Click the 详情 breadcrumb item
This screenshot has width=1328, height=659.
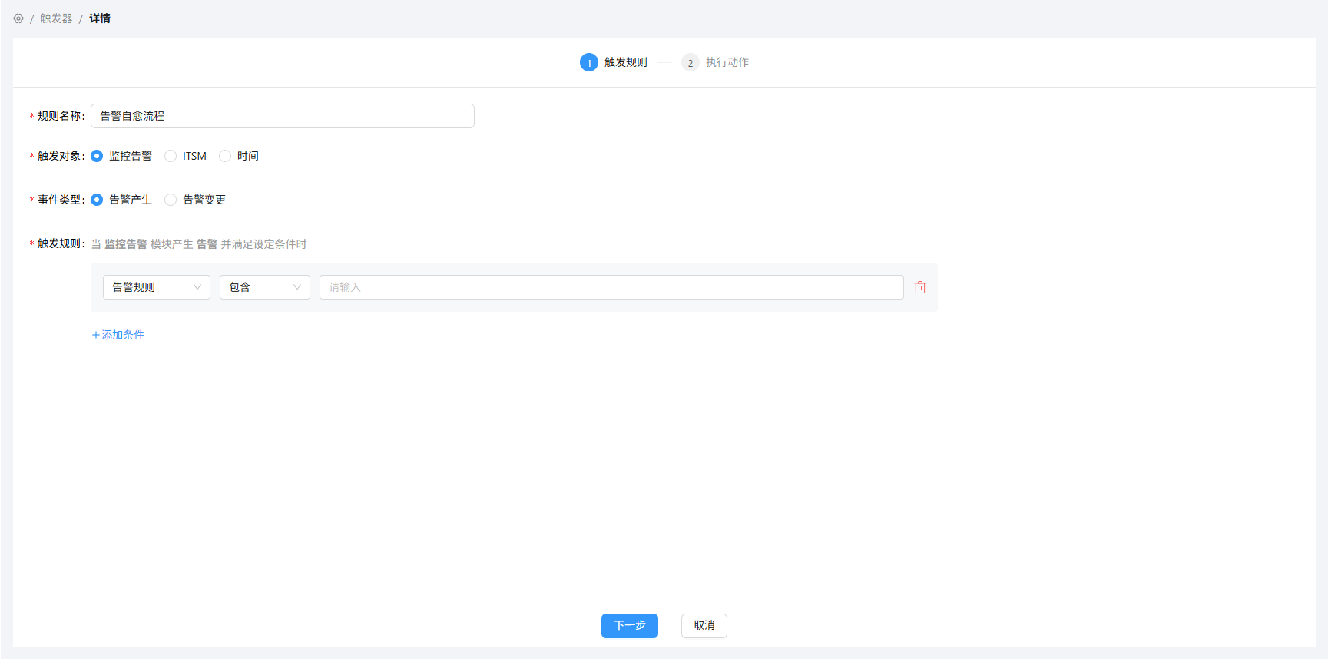tap(100, 18)
